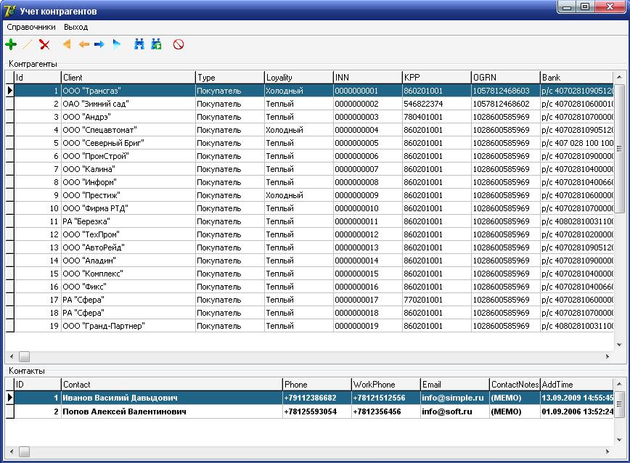Viewport: 630px width, 463px height.
Task: Select the row ООО "Трансгаз"
Action: [x=314, y=91]
